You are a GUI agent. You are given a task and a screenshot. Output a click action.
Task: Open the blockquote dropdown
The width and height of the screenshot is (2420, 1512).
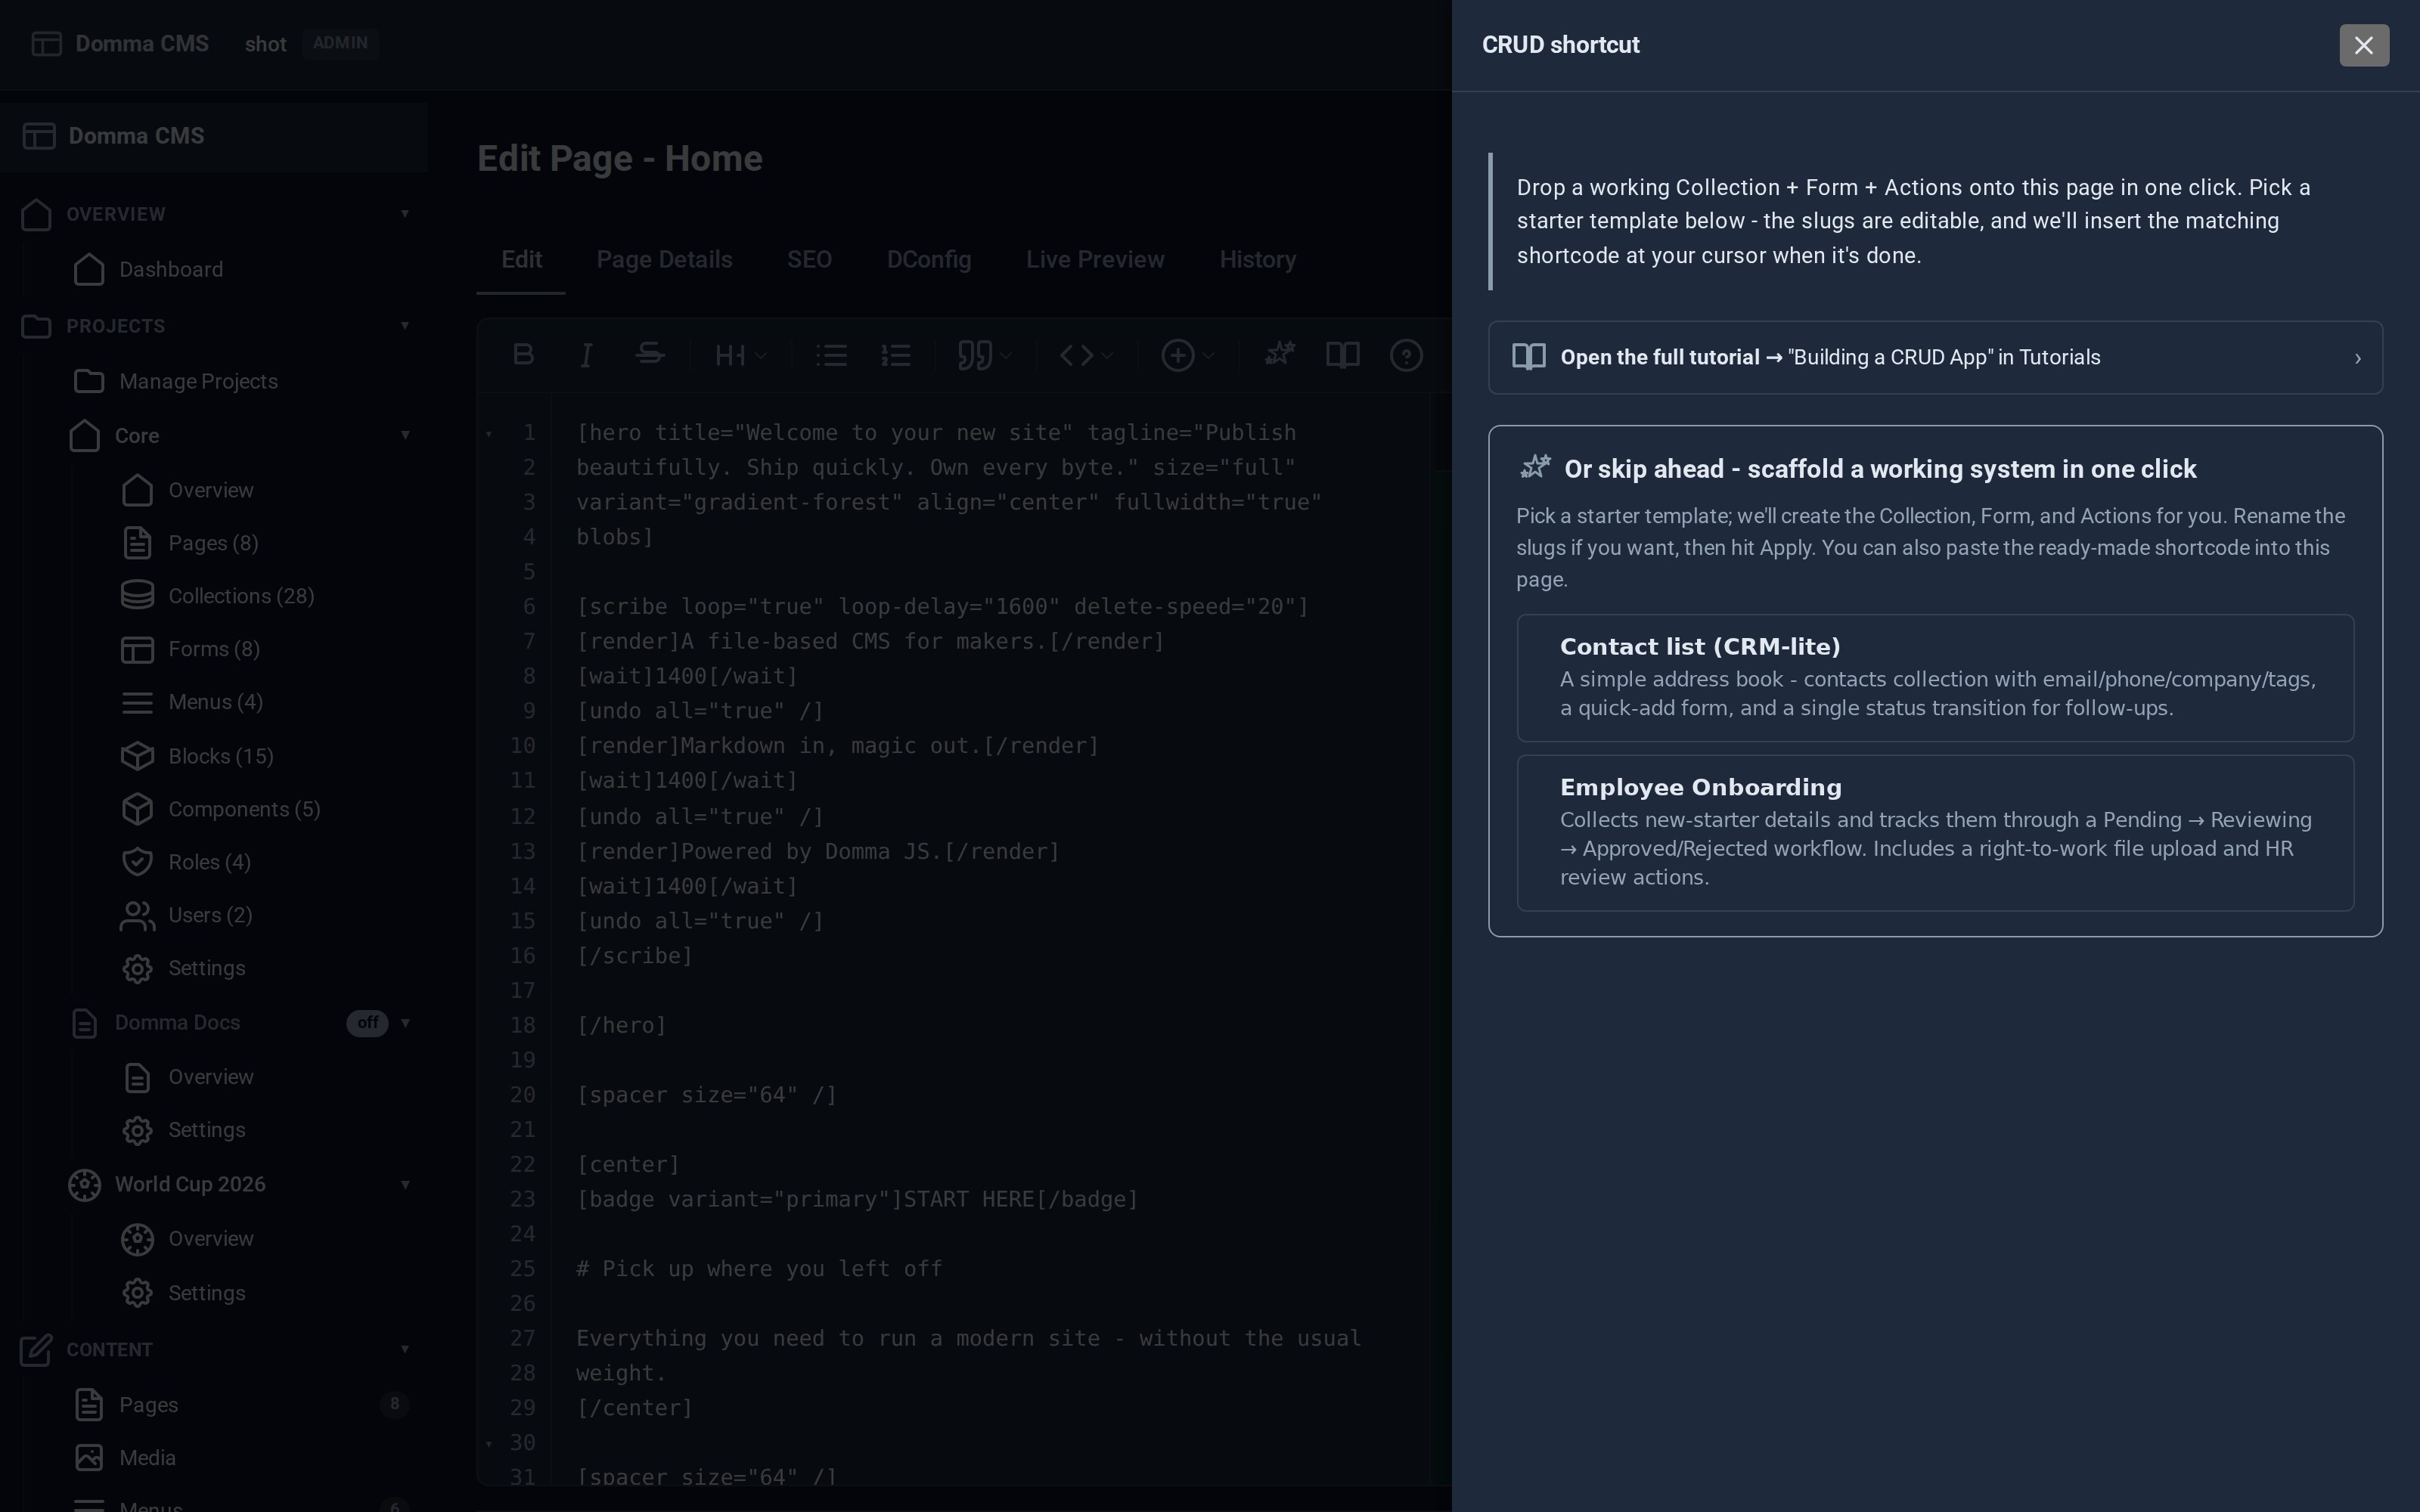click(x=985, y=355)
